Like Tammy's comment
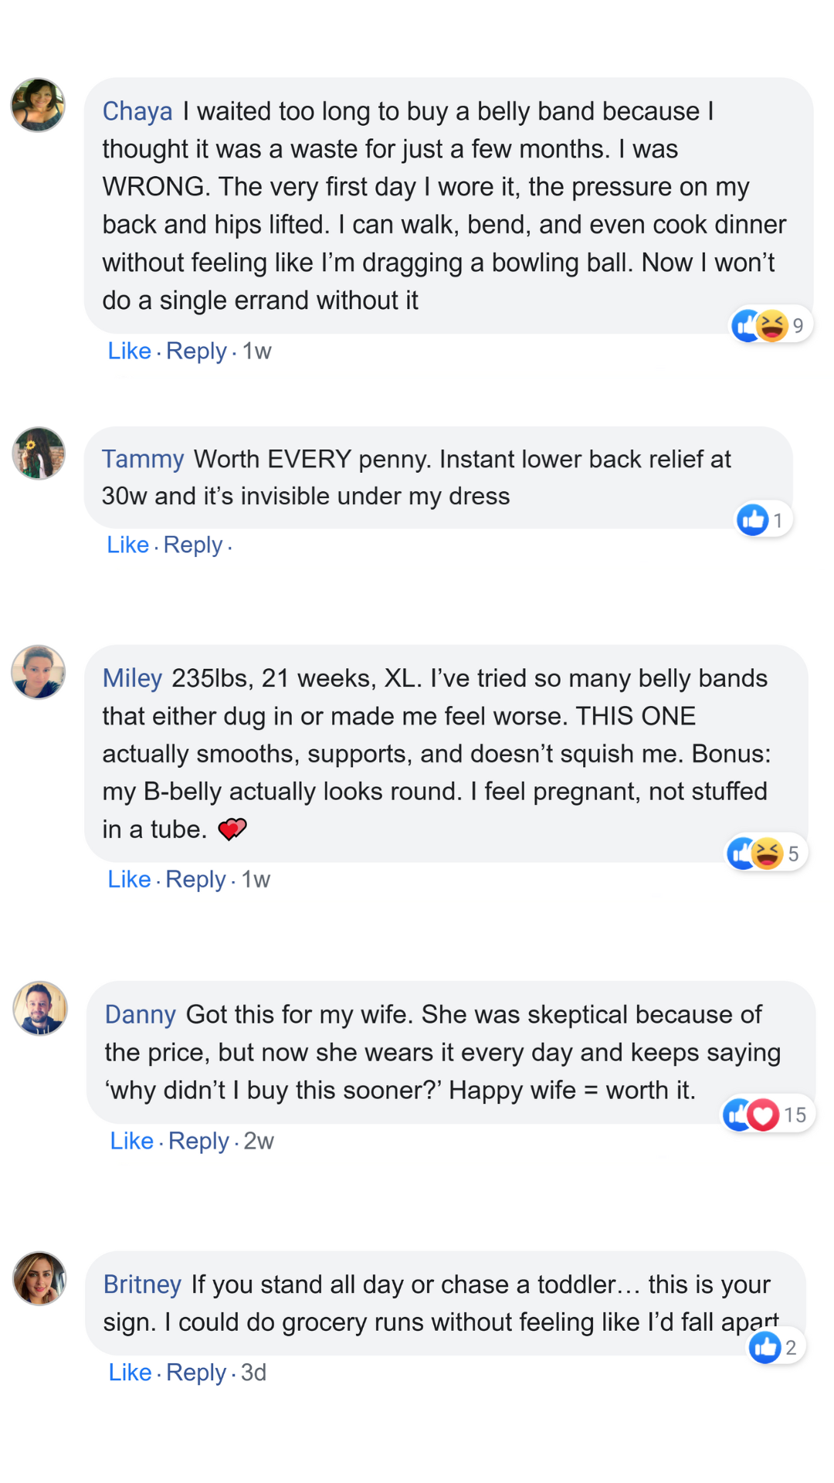The height and width of the screenshot is (1483, 834). [x=127, y=545]
